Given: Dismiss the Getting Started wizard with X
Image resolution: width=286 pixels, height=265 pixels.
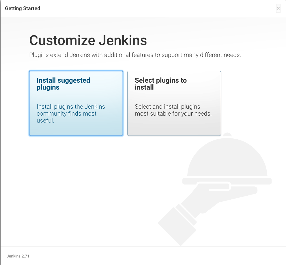Looking at the screenshot, I should pos(278,8).
